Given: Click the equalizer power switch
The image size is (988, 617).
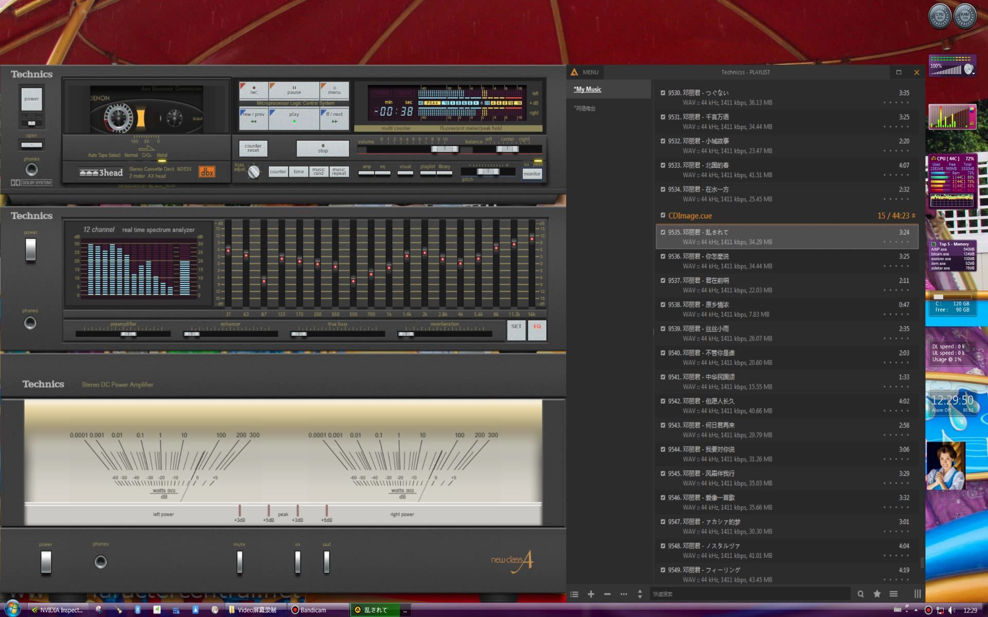Looking at the screenshot, I should point(31,249).
